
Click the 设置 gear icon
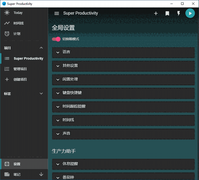point(7,164)
